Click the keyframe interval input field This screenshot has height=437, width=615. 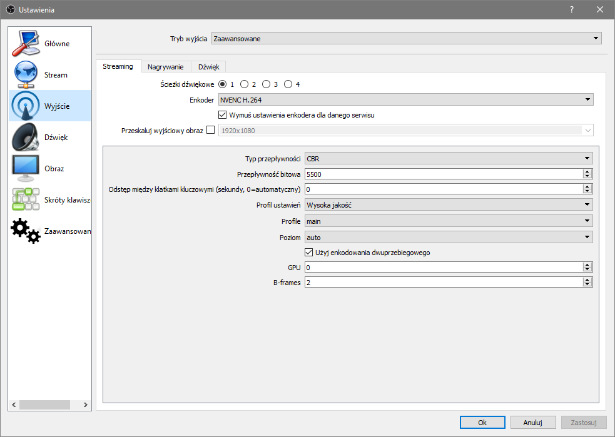coord(444,189)
